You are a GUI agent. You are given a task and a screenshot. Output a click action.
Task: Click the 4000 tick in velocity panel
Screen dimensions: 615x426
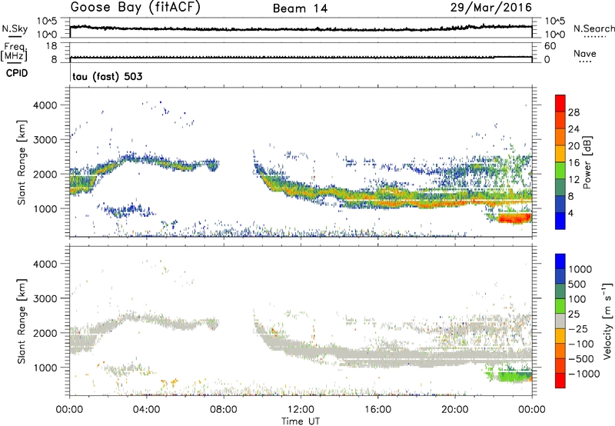coord(45,264)
